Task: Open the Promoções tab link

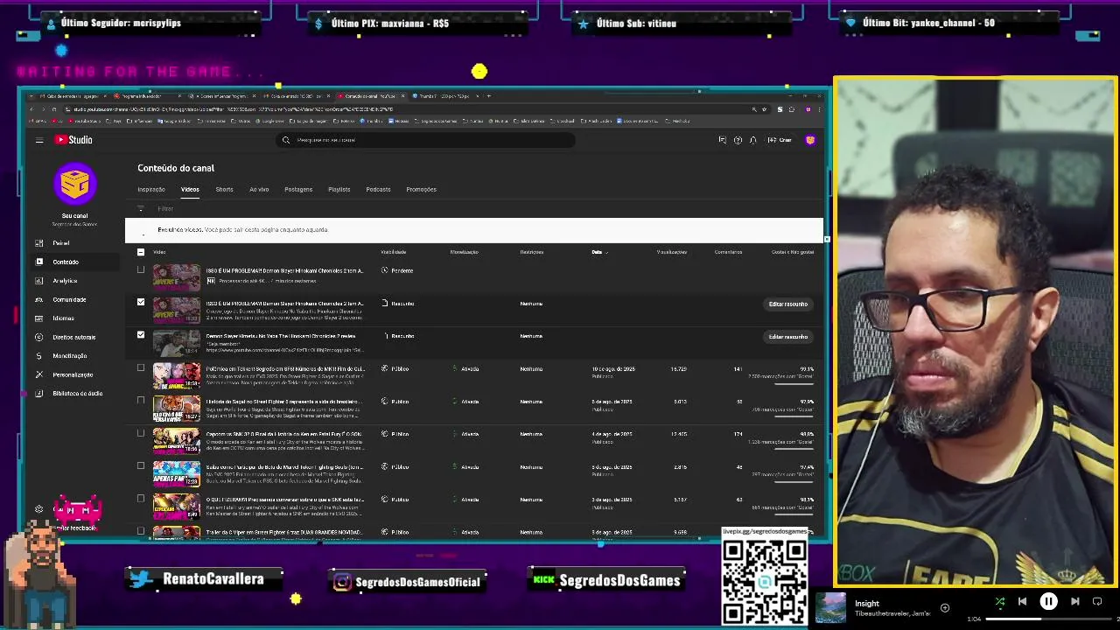Action: [x=421, y=189]
